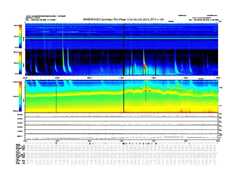The image size is (235, 181).
Task: Click the 20:00 label under RAD1 spectrogram
Action: click(186, 78)
